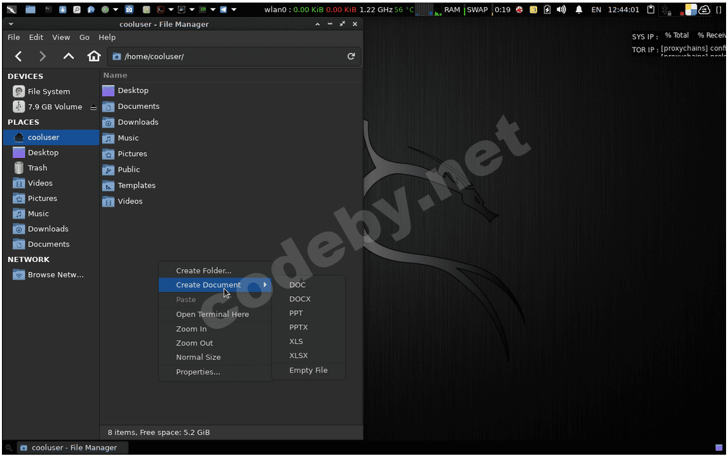Select the Videos folder in file list
Viewport: 728px width, 456px height.
(123, 201)
